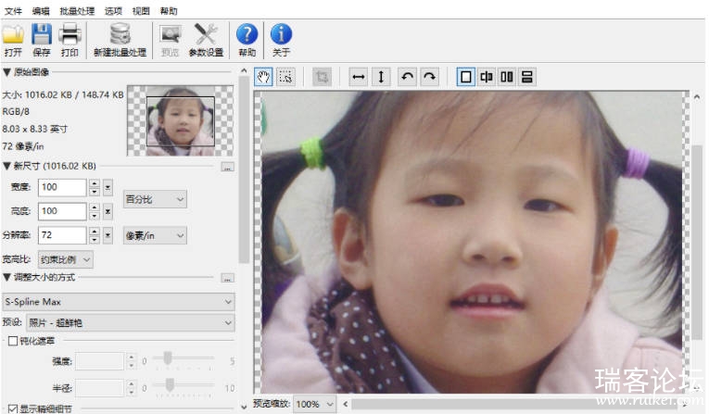709x414 pixels.
Task: Enable the 钝化遮罩 checkbox
Action: 13,341
